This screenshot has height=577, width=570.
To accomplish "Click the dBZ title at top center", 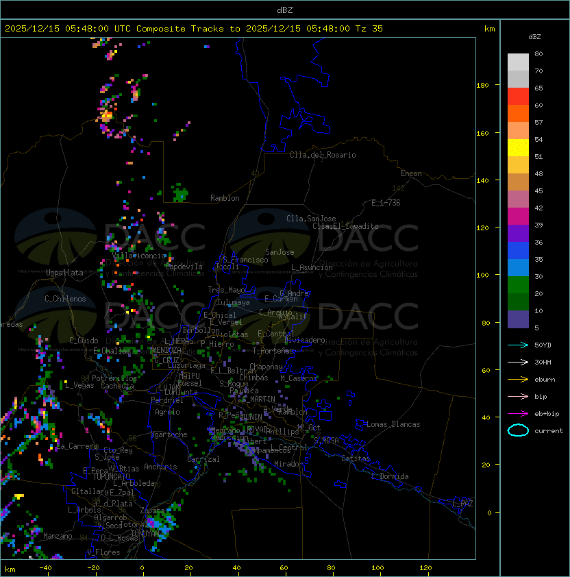I will pyautogui.click(x=285, y=10).
